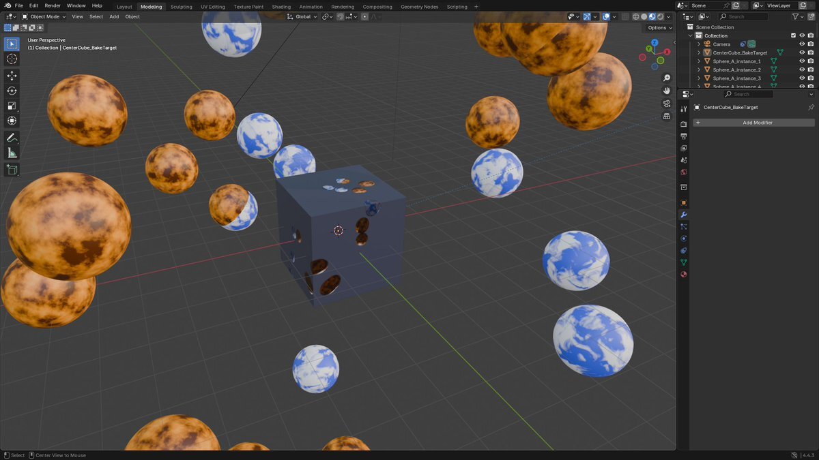Switch to rendered viewport shading
The height and width of the screenshot is (460, 819).
(661, 16)
